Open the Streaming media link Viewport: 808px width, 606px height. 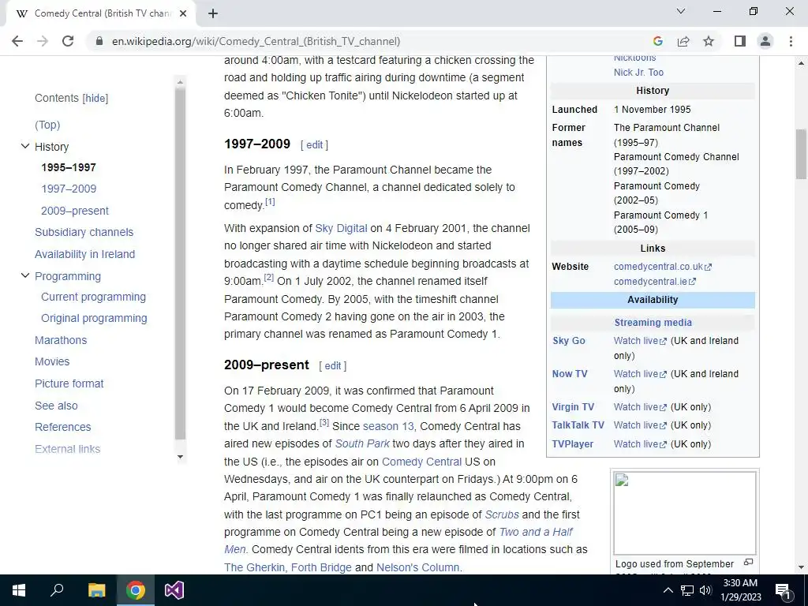pyautogui.click(x=653, y=323)
